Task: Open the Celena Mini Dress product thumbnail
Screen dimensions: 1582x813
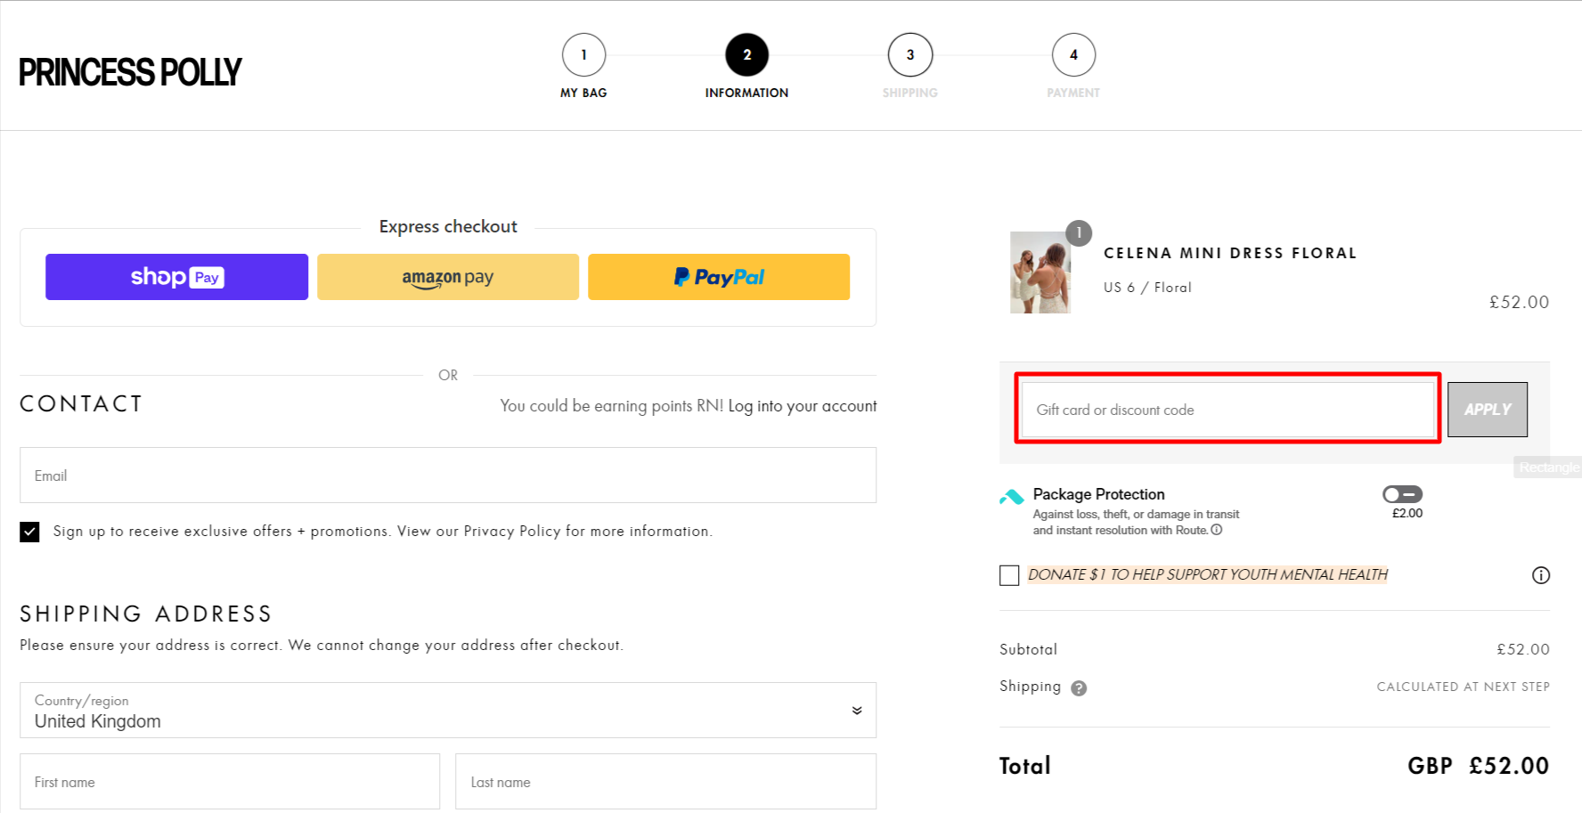Action: (x=1040, y=272)
